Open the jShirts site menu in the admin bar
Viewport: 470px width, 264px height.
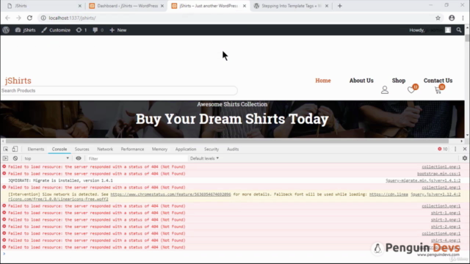26,30
